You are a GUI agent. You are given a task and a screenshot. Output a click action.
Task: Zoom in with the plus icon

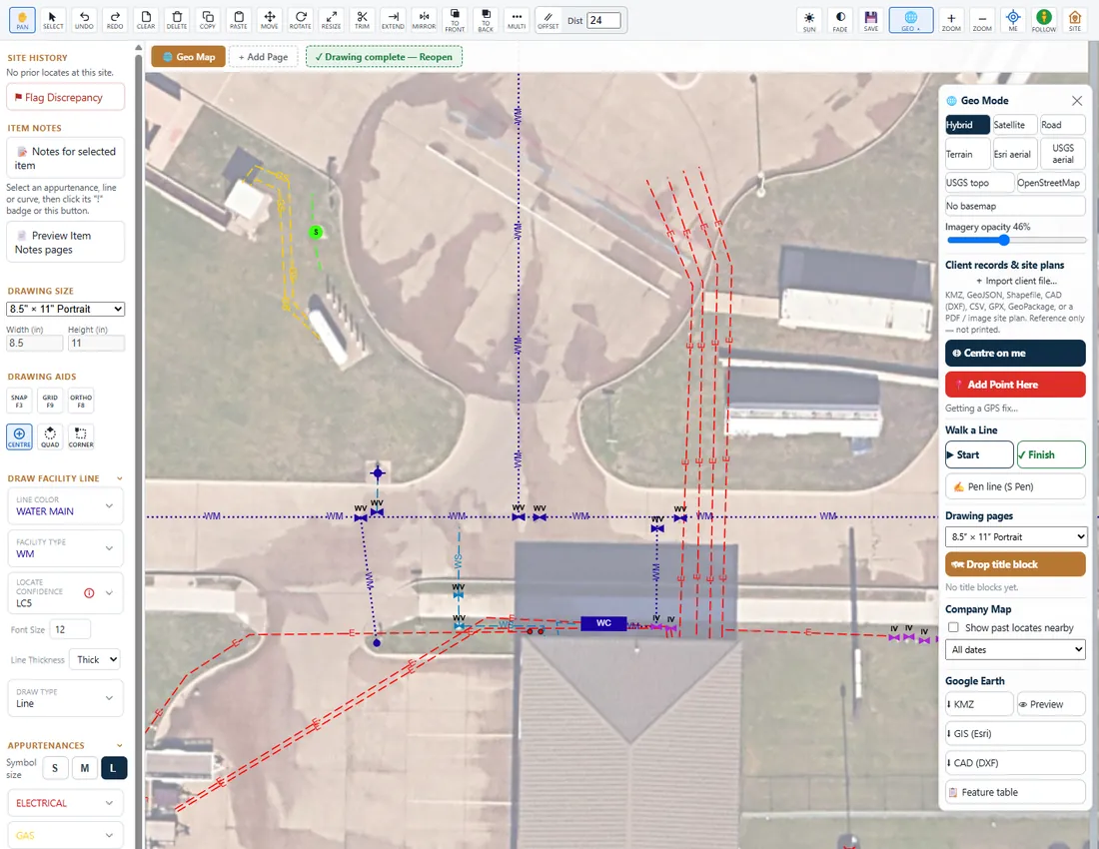[951, 20]
